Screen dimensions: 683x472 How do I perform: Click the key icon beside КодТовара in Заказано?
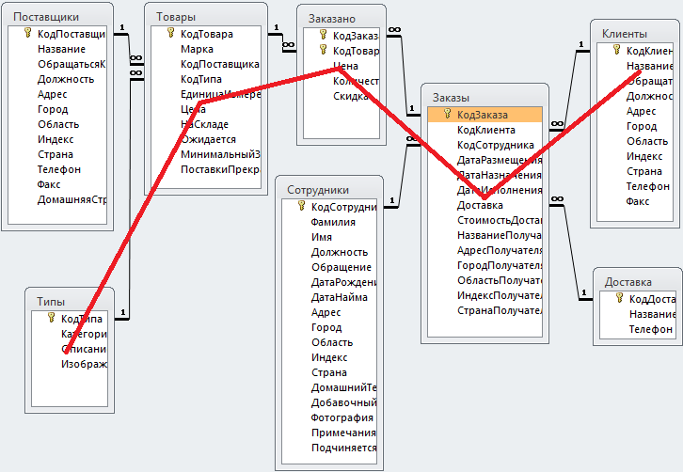(x=323, y=50)
